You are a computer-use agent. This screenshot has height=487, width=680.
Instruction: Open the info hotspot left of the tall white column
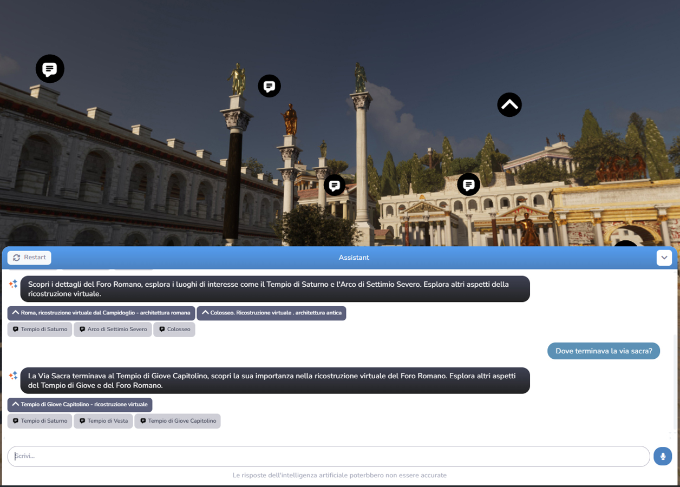(x=335, y=185)
